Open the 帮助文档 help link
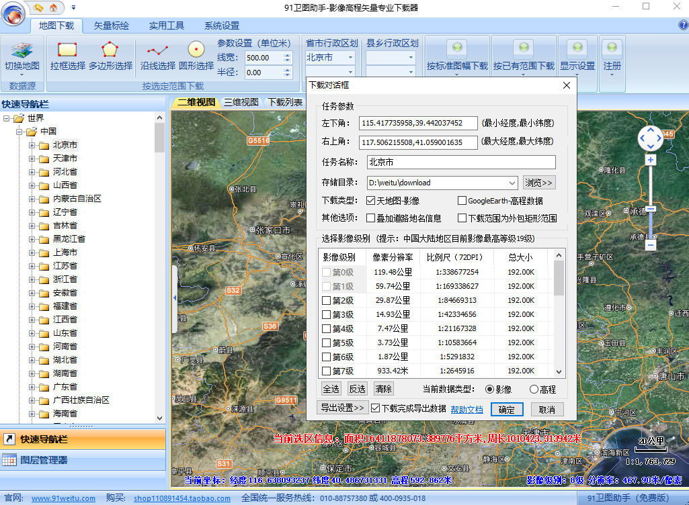Viewport: 689px width, 505px height. coord(467,409)
